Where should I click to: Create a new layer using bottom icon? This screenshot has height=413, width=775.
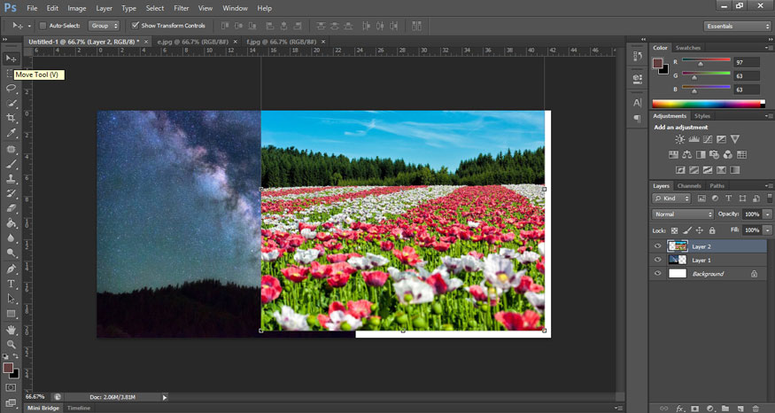tap(740, 408)
